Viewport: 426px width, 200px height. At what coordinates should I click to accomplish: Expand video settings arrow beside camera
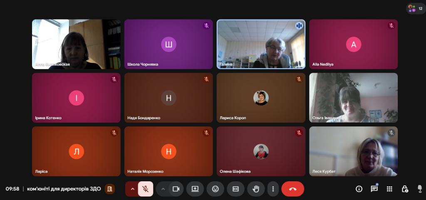coord(163,189)
